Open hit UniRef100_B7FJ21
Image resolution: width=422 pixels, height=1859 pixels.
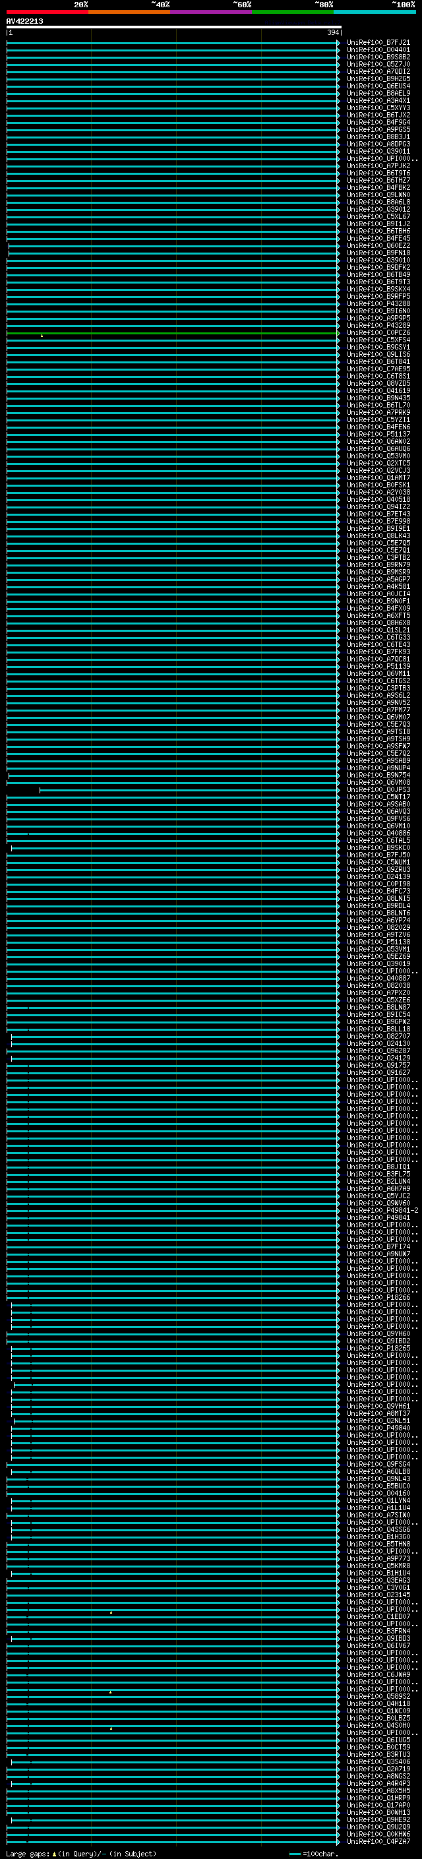coord(378,43)
